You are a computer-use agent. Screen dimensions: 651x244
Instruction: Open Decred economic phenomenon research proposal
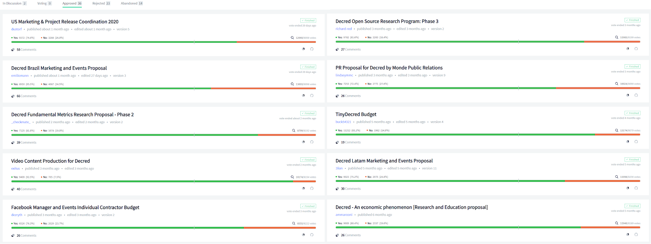pyautogui.click(x=412, y=207)
